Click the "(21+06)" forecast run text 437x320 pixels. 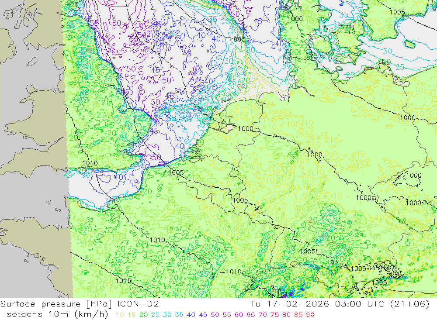coord(410,304)
